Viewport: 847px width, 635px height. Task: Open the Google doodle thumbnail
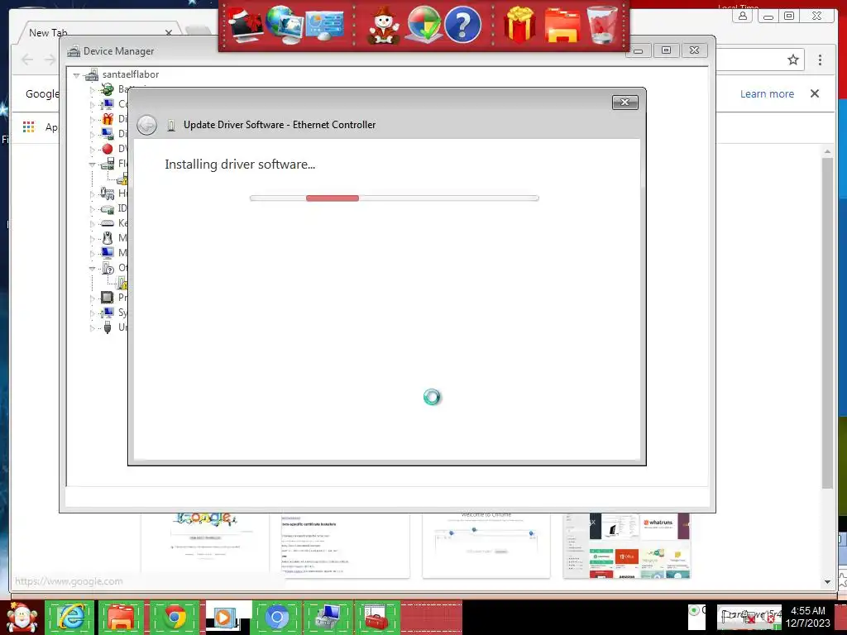(205, 546)
